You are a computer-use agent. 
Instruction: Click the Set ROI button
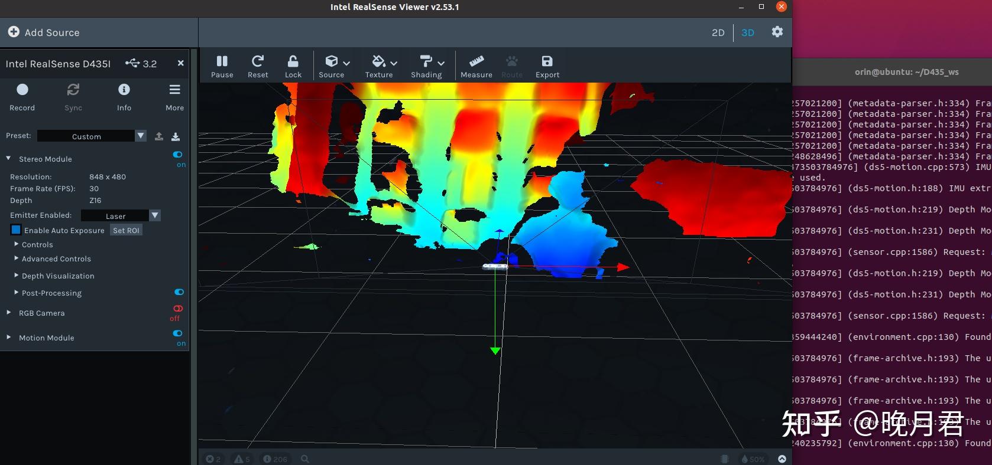click(x=126, y=230)
